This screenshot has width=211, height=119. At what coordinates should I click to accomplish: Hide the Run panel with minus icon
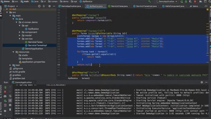pyautogui.click(x=206, y=82)
